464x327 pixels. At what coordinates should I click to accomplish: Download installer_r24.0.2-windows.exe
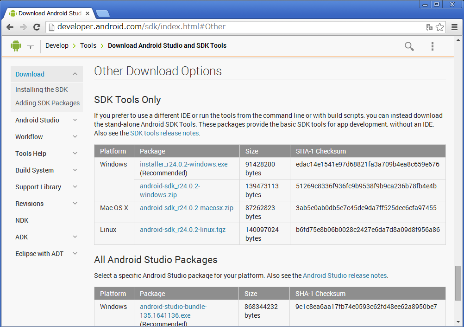click(184, 164)
